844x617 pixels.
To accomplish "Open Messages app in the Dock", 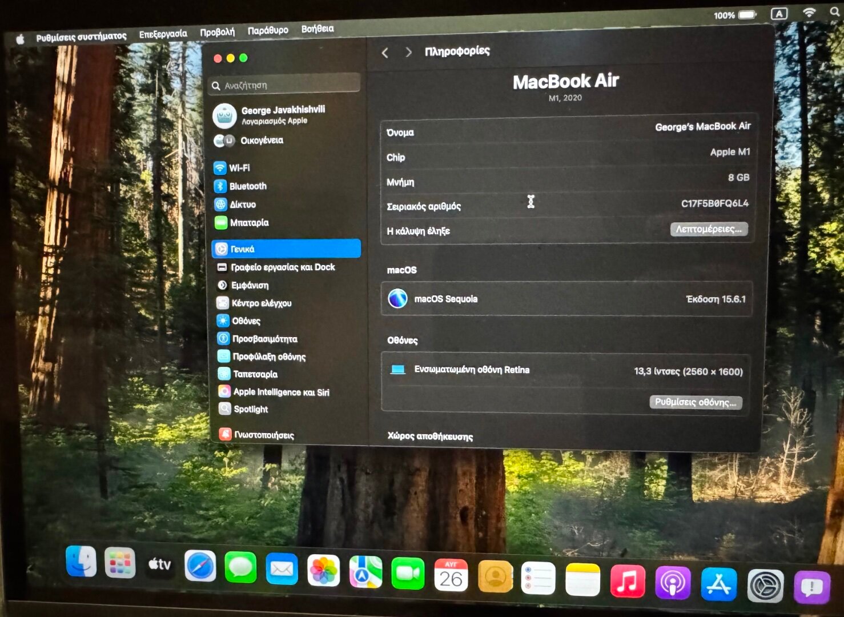I will [x=240, y=567].
